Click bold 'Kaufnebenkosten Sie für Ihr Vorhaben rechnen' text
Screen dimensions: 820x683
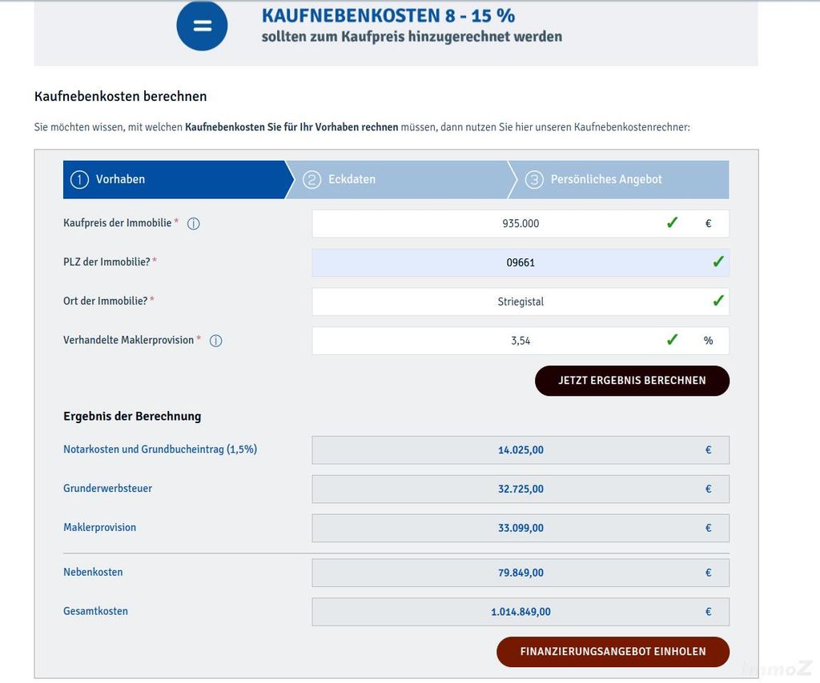coord(291,127)
